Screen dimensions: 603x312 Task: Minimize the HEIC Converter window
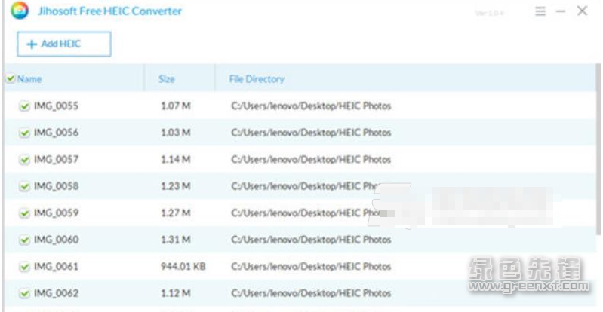pyautogui.click(x=561, y=11)
